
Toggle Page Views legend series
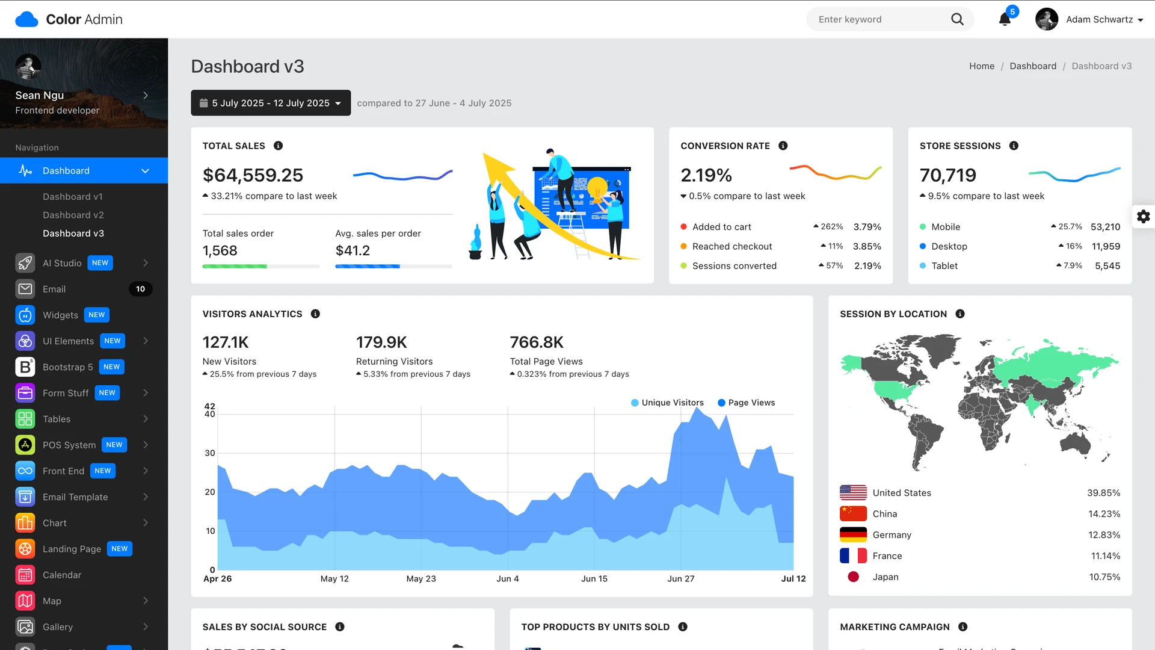[x=746, y=403]
